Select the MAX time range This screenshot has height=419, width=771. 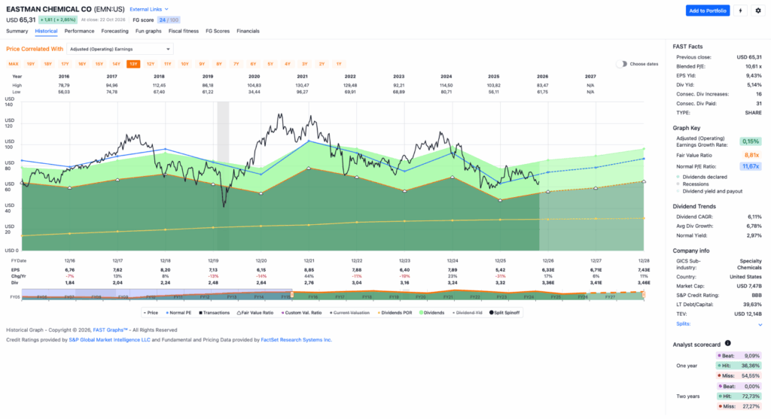coord(14,64)
